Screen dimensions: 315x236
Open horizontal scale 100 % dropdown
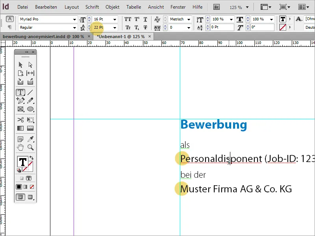tap(271, 19)
